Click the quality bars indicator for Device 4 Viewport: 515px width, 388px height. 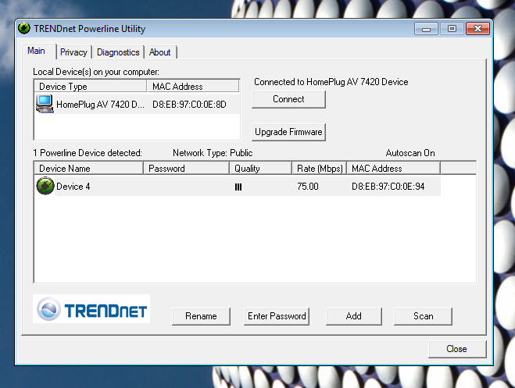tap(238, 187)
